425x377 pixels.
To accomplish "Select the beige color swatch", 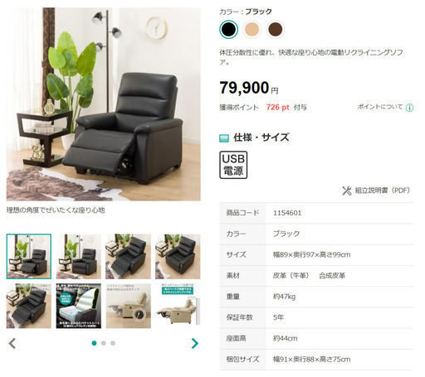I will coord(252,29).
